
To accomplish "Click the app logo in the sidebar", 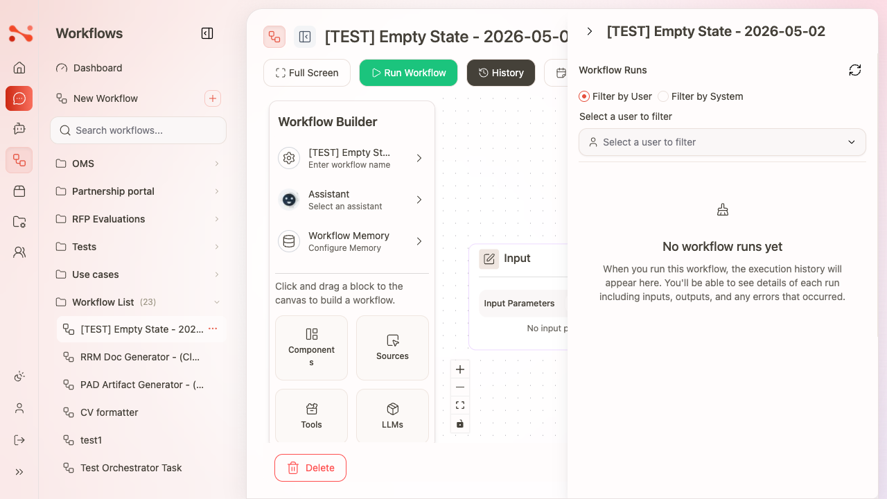I will tap(20, 33).
